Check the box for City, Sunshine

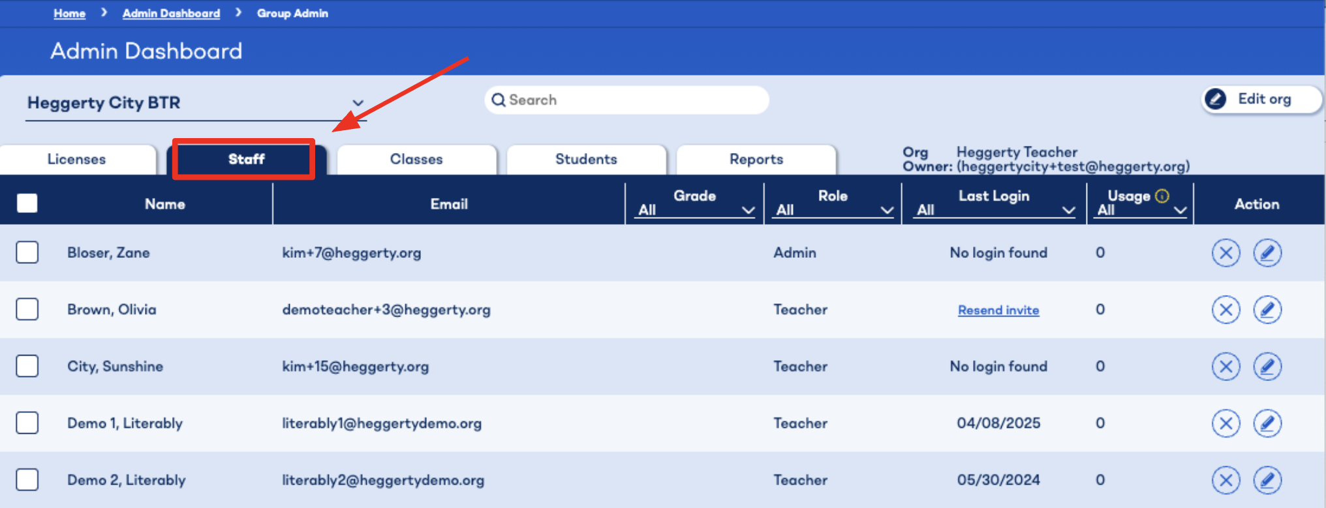[27, 365]
